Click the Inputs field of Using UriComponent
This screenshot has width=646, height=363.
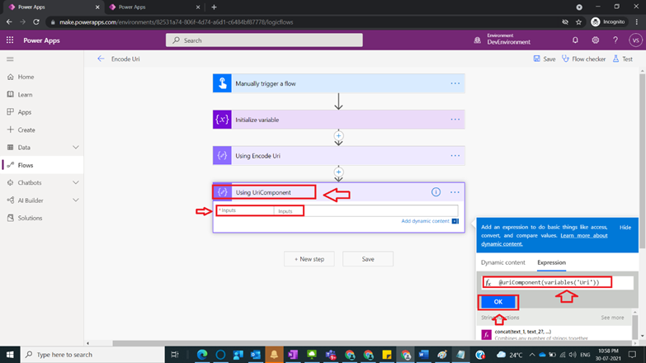[x=365, y=211]
